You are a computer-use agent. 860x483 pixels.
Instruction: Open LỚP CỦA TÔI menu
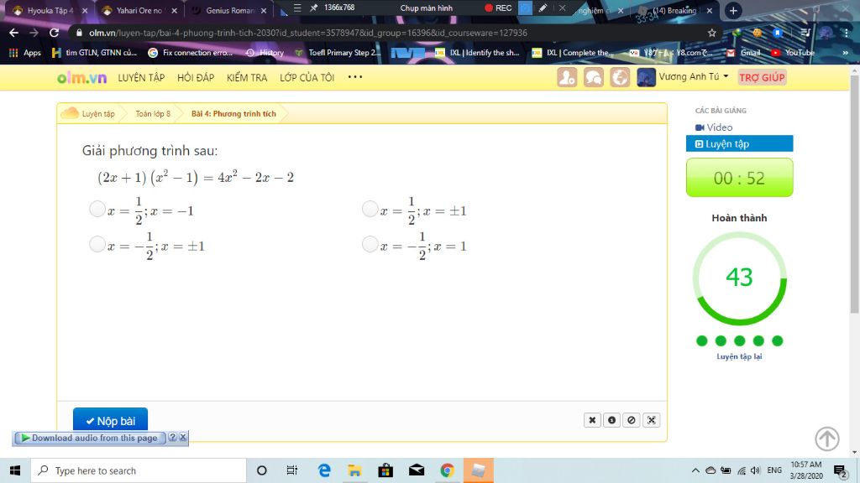pyautogui.click(x=307, y=78)
